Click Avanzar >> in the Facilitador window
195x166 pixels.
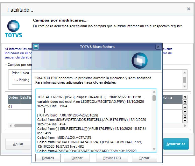(x=176, y=144)
